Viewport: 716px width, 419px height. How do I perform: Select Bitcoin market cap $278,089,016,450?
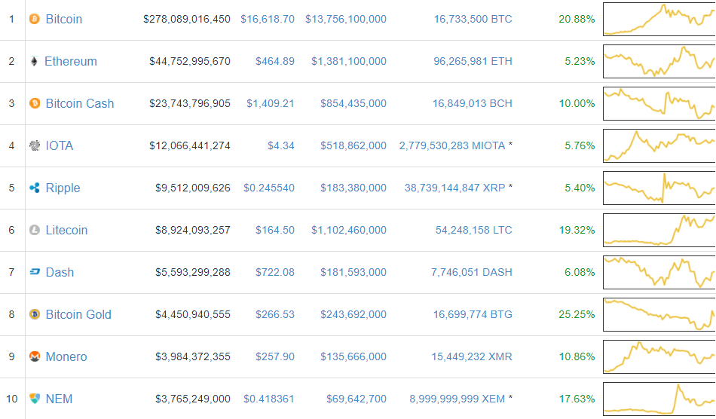coord(187,19)
